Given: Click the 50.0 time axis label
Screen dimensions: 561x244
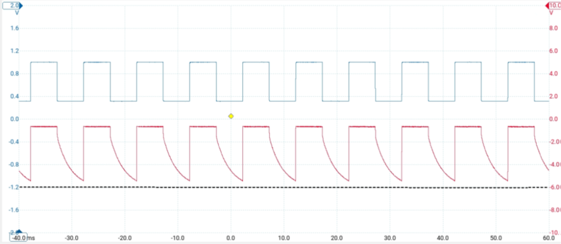Looking at the screenshot, I should click(496, 238).
